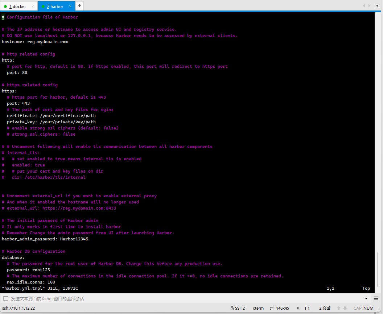Image resolution: width=383 pixels, height=314 pixels.
Task: Click the green status dot on harbor tab
Action: click(43, 7)
